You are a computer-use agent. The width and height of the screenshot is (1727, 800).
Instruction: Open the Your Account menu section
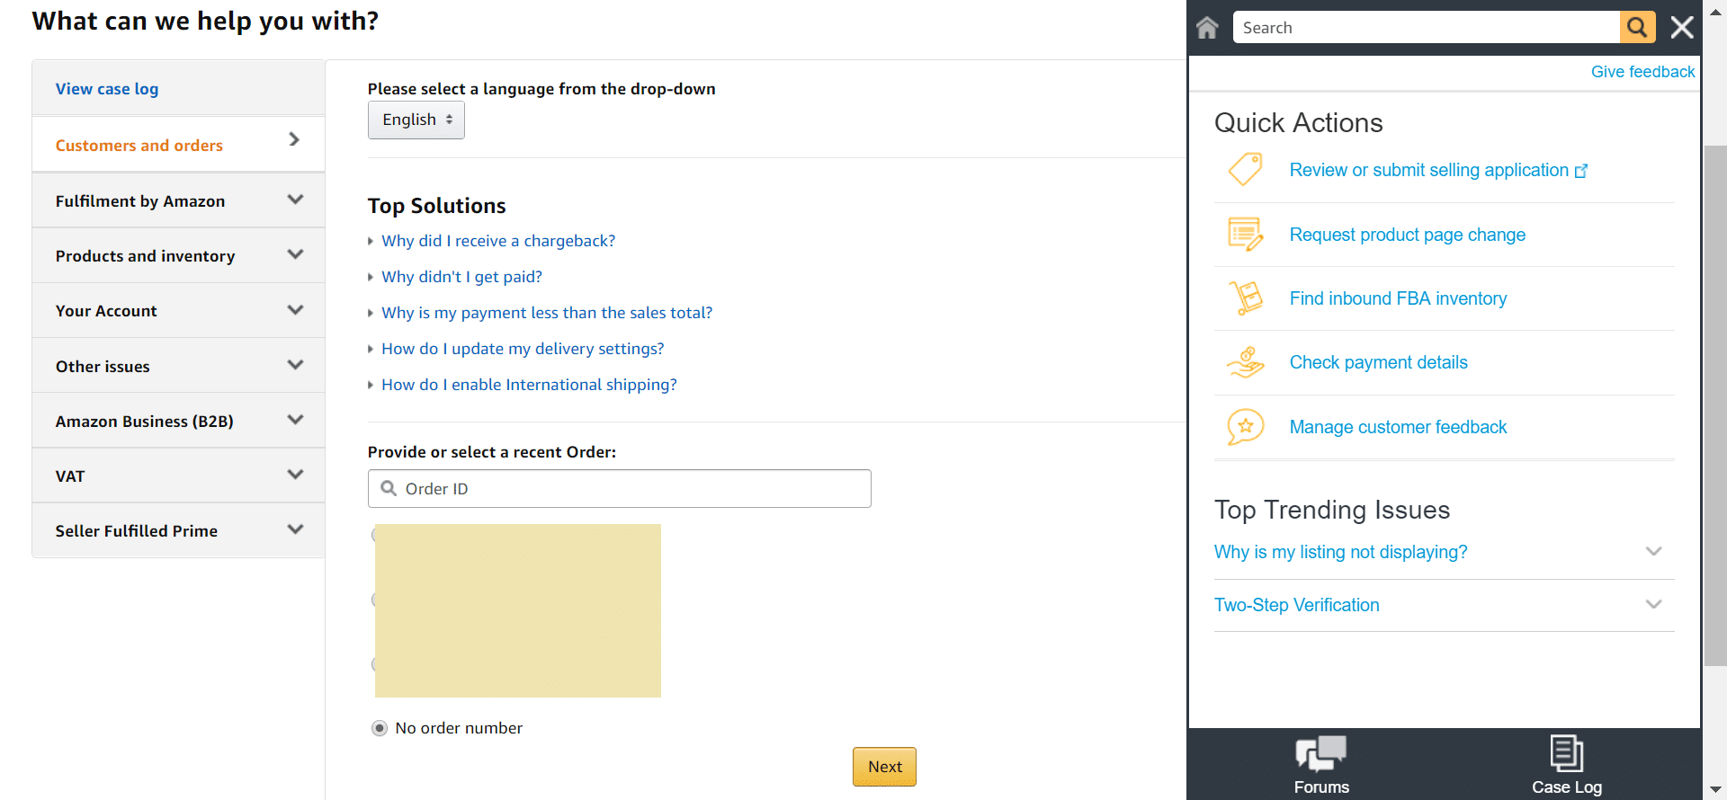178,311
